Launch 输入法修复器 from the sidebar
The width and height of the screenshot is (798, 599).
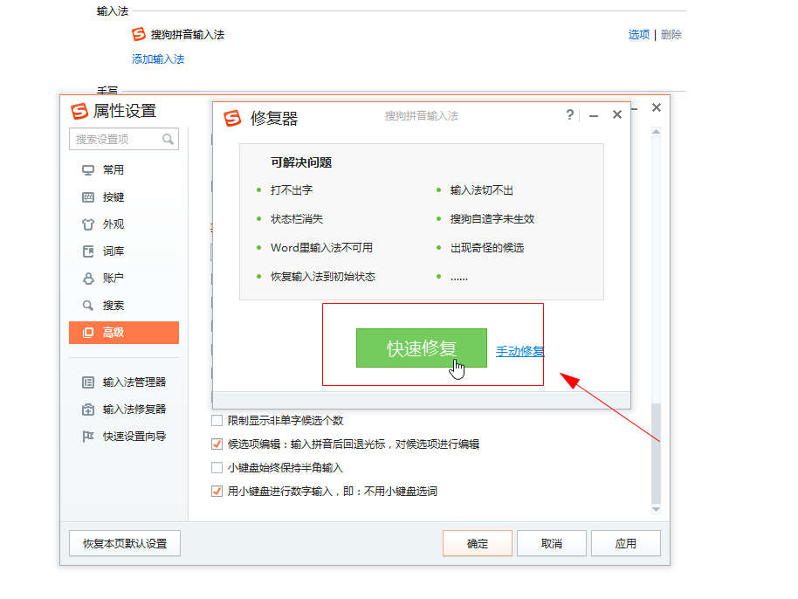pyautogui.click(x=124, y=410)
